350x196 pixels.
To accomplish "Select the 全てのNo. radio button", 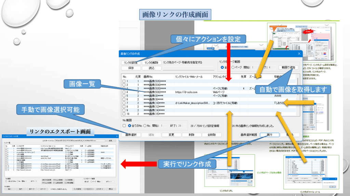I will point(130,125).
